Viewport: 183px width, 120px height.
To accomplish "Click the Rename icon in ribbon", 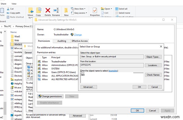I will click(56, 10).
